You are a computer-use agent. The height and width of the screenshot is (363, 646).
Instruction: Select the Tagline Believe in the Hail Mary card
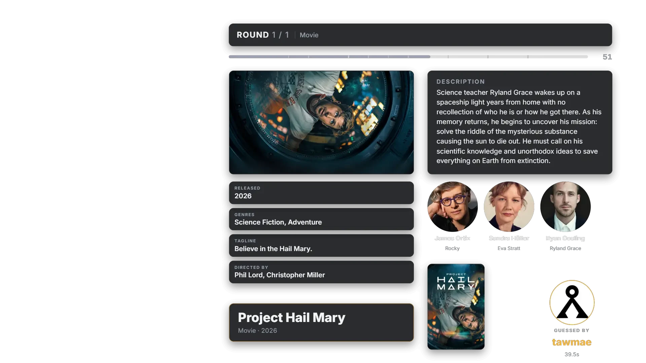(321, 245)
